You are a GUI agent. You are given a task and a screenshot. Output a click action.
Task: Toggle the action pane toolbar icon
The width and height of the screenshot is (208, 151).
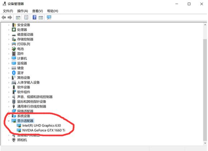[x=41, y=18]
